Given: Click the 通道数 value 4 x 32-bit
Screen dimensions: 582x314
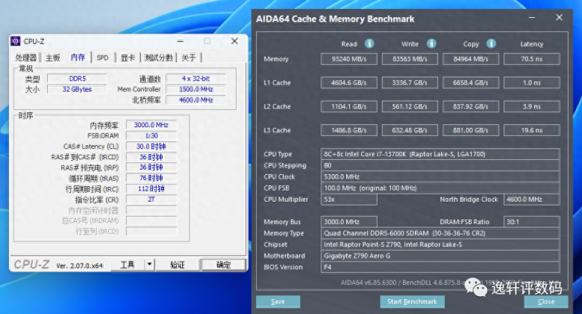Looking at the screenshot, I should pyautogui.click(x=195, y=79).
